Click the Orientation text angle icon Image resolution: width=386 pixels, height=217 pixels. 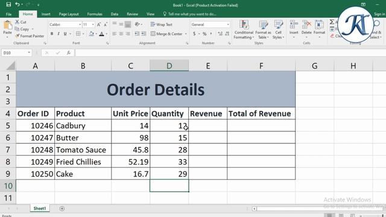pos(137,24)
